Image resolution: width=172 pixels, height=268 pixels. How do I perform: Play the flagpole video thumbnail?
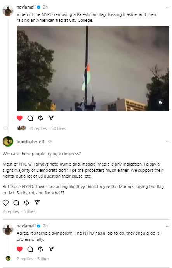click(x=93, y=68)
